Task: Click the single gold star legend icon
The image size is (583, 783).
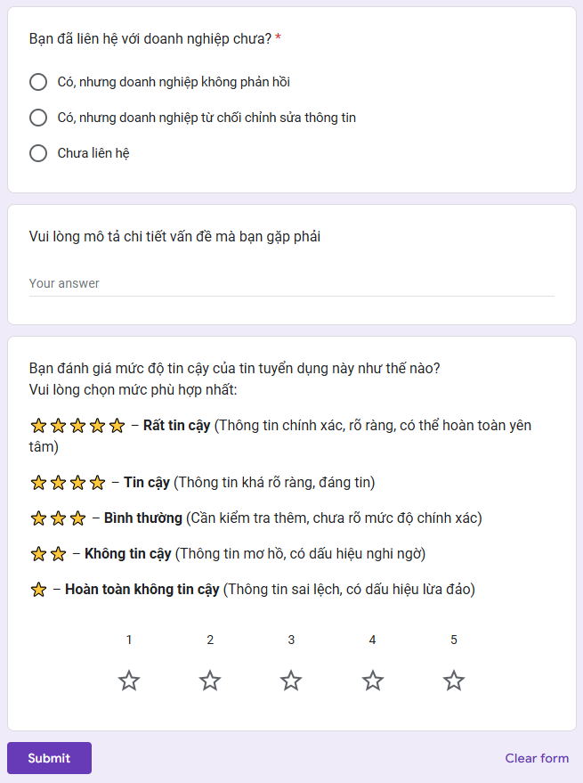Action: (x=38, y=590)
